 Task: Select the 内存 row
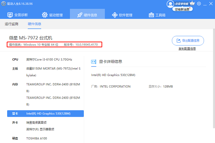pos(46,94)
